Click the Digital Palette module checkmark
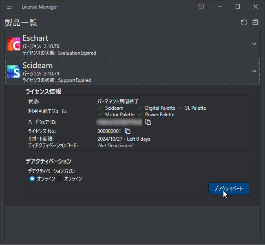This screenshot has height=245, width=265. [140, 108]
